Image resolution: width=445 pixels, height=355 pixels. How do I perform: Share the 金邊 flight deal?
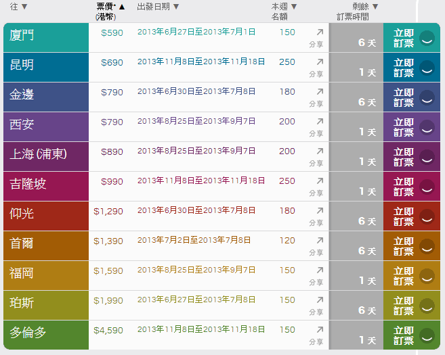320,91
